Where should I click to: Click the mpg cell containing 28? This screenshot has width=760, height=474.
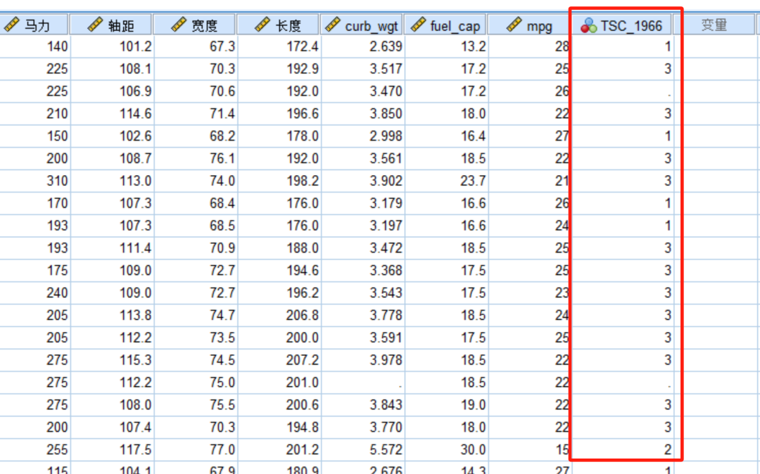[x=529, y=47]
